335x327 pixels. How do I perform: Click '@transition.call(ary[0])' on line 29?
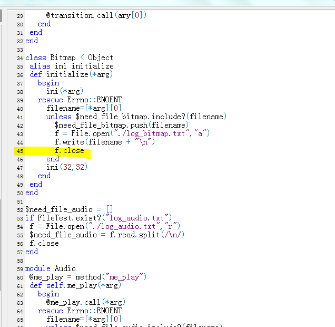tap(96, 15)
